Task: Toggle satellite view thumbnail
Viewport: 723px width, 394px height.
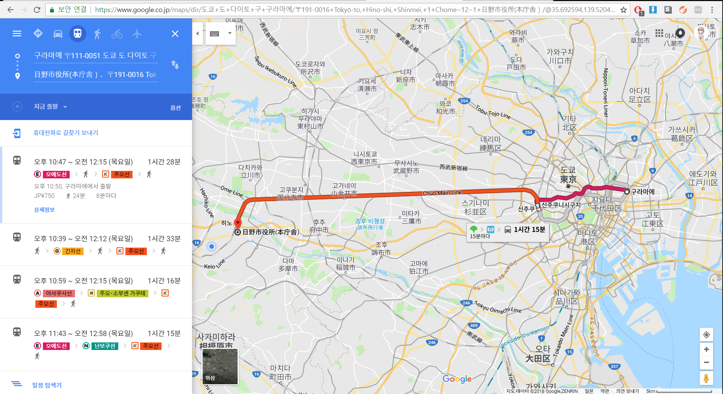Action: pos(220,367)
